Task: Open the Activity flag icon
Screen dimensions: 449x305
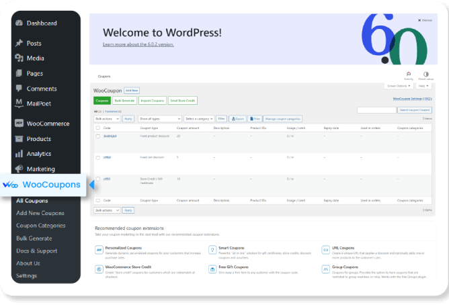Action: [409, 74]
